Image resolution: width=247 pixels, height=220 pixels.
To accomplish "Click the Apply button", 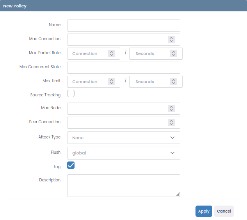I will pyautogui.click(x=204, y=211).
